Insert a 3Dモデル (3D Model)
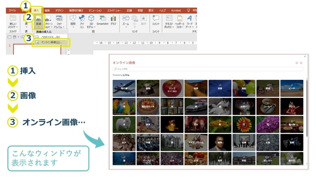The width and height of the screenshot is (316, 177). pos(91,21)
